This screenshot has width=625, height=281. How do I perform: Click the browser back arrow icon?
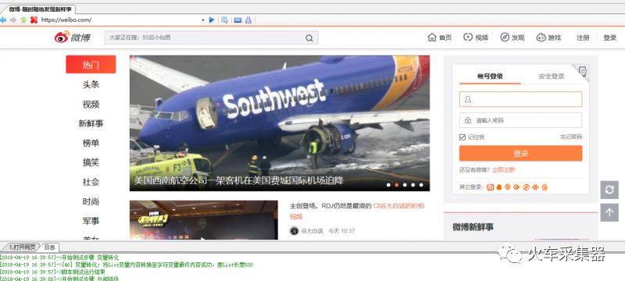point(3,20)
